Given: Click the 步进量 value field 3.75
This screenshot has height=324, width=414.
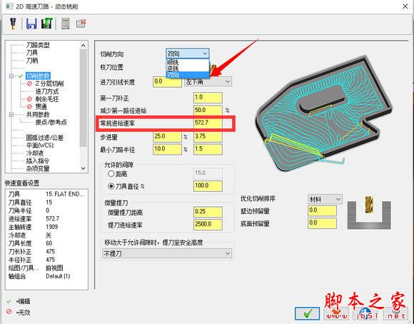Looking at the screenshot, I should 208,136.
